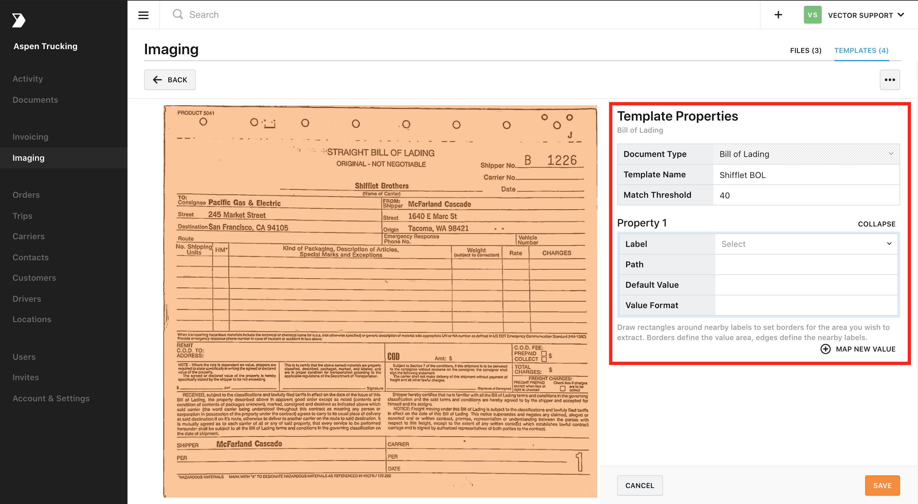Screen dimensions: 918x504
Task: Edit the Template Name field
Action: (806, 175)
